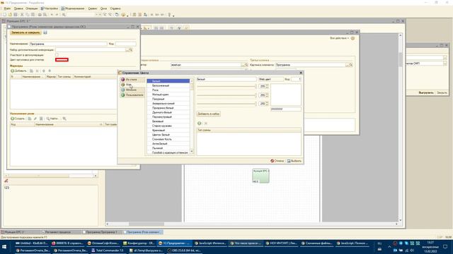This screenshot has height=254, width=453.
Task: Click the Windows Start button
Action: click(x=4, y=247)
